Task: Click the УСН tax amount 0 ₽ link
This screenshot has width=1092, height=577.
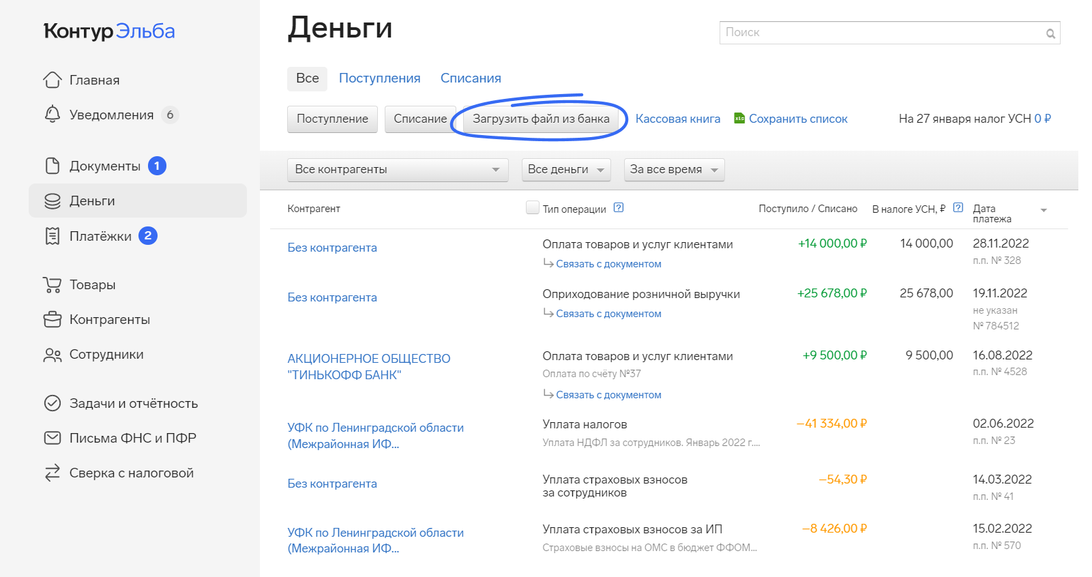Action: click(x=1043, y=119)
